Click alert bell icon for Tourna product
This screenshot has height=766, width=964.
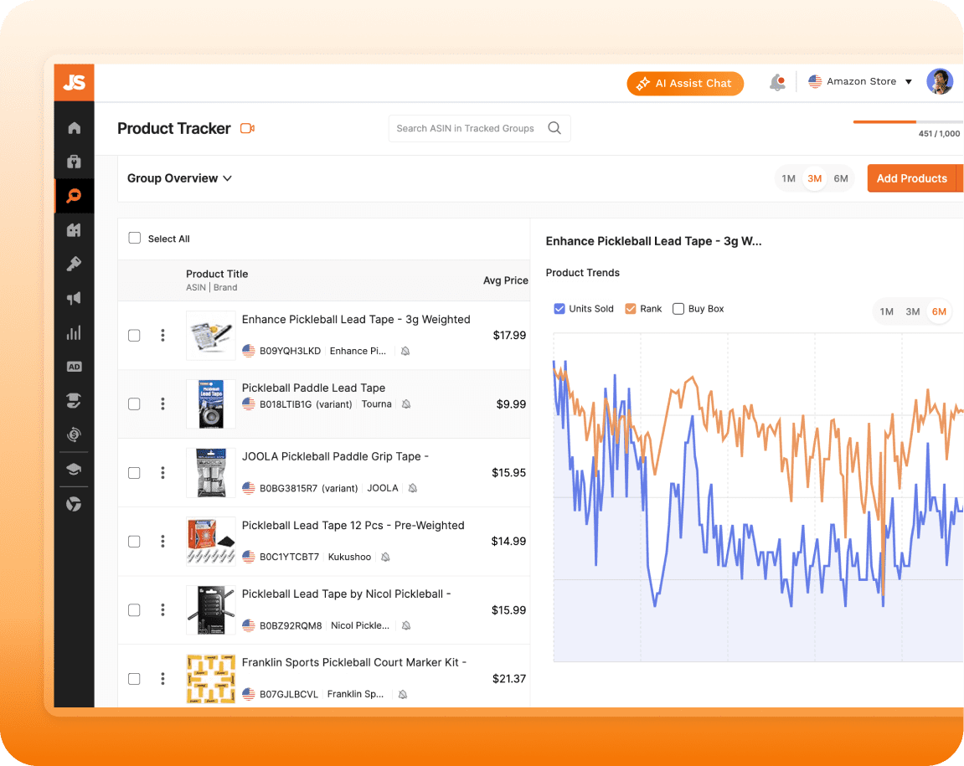(x=406, y=404)
